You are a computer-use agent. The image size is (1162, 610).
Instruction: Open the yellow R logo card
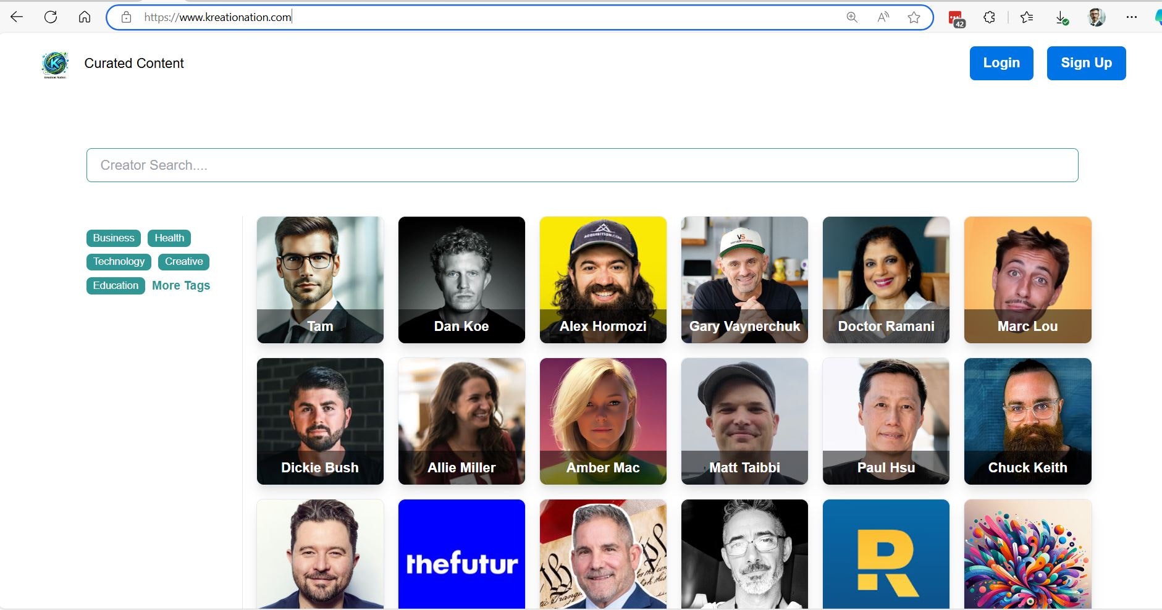886,554
